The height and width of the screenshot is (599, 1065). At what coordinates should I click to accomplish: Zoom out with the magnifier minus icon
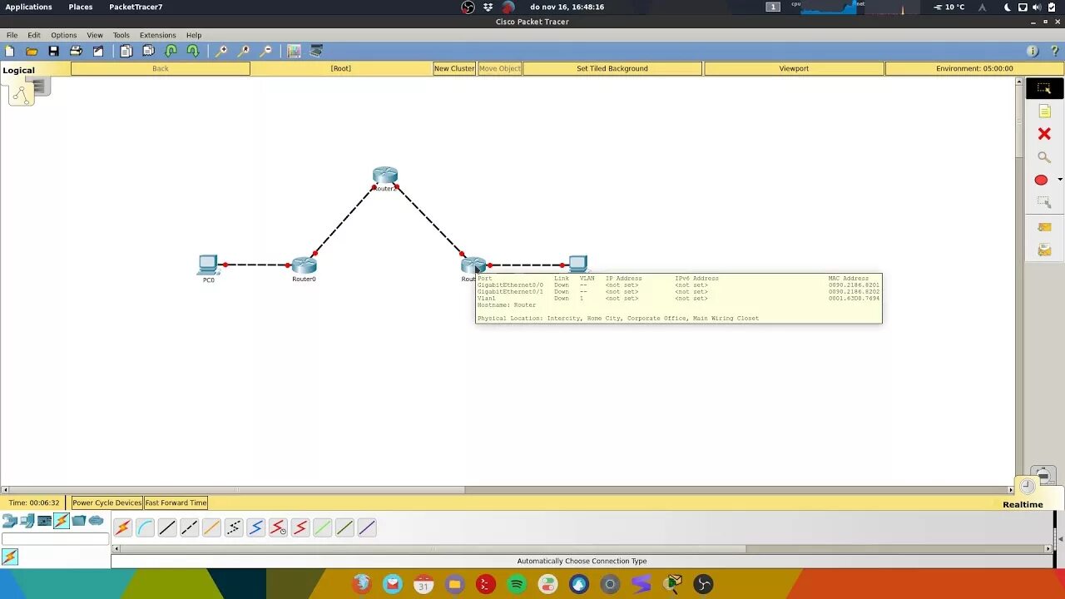coord(266,51)
